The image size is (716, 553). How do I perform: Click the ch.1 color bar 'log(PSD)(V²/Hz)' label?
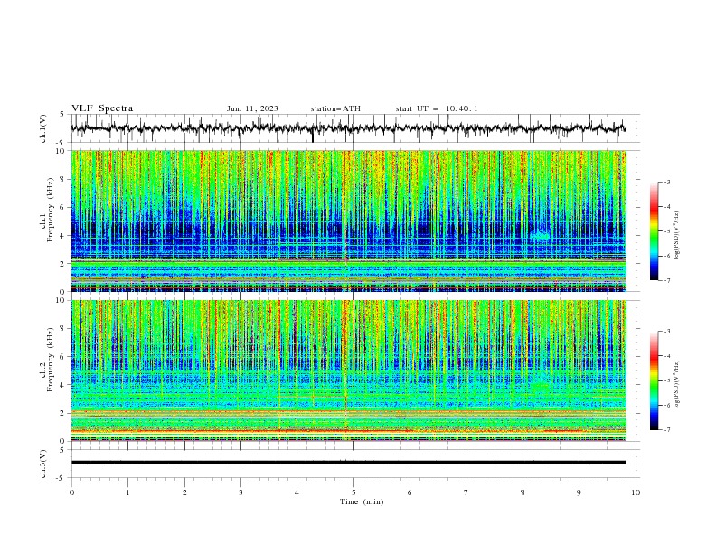676,236
